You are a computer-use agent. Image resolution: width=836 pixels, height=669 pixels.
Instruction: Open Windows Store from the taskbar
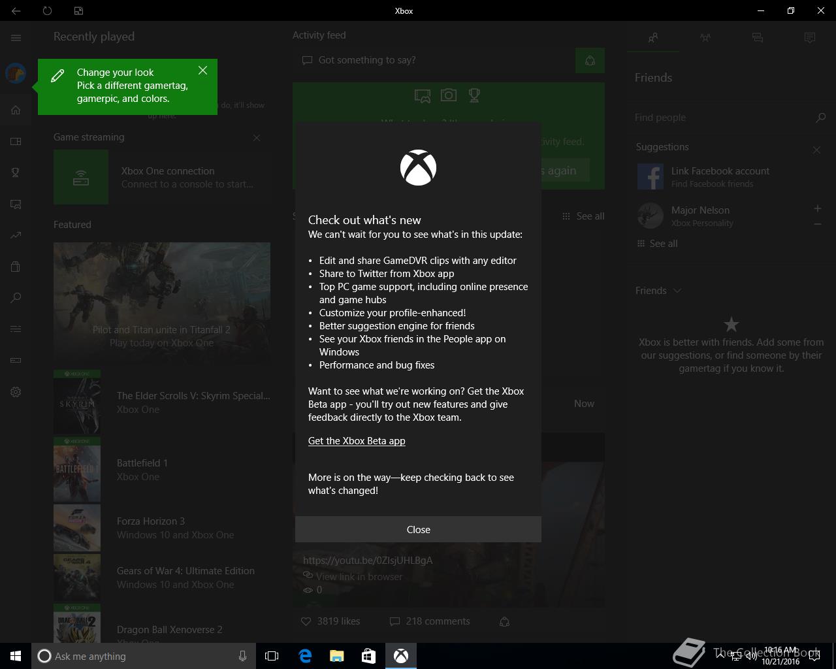point(368,656)
